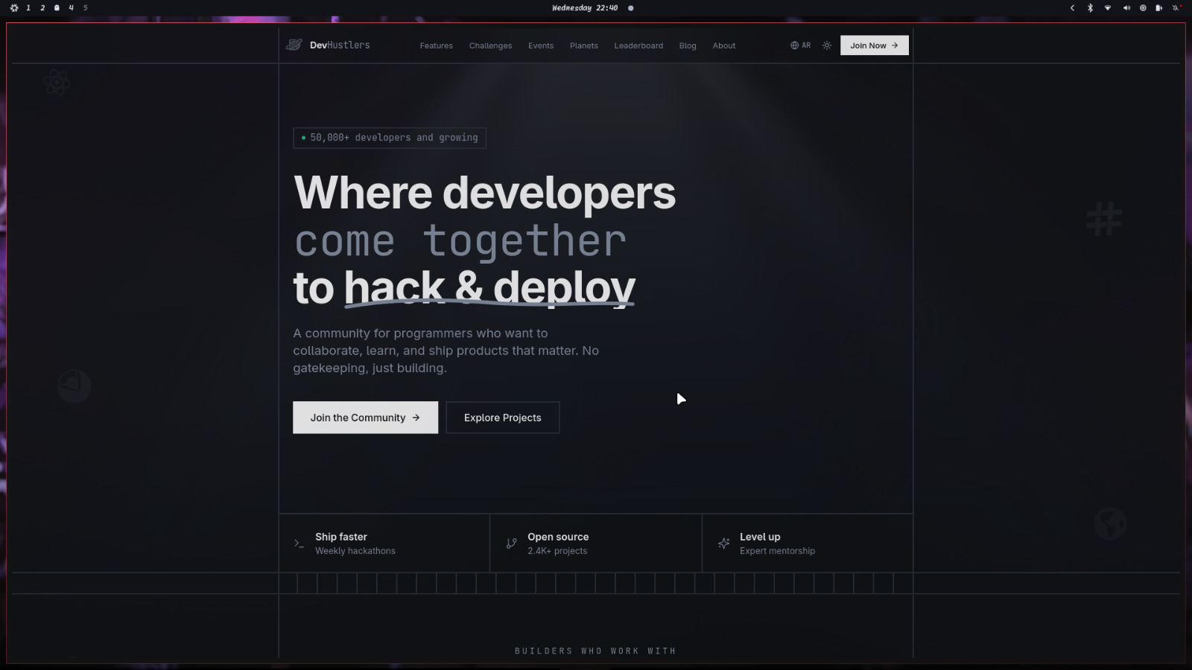Viewport: 1192px width, 670px height.
Task: Click the Join the Community button
Action: 365,418
